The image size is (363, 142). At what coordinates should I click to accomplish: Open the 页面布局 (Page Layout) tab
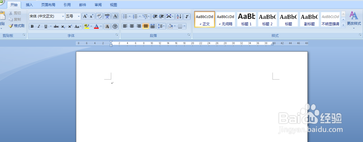click(x=48, y=5)
